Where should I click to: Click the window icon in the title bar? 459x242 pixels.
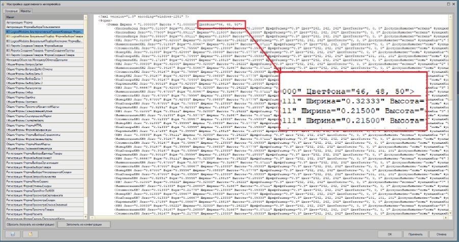[3, 4]
